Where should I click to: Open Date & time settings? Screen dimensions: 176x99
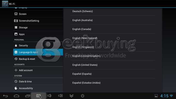pos(38,81)
